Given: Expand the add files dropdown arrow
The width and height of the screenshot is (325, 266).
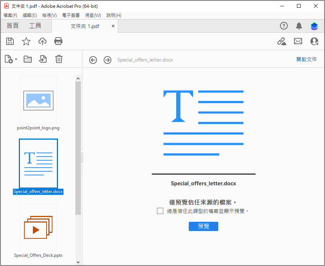Looking at the screenshot, I should (x=16, y=60).
